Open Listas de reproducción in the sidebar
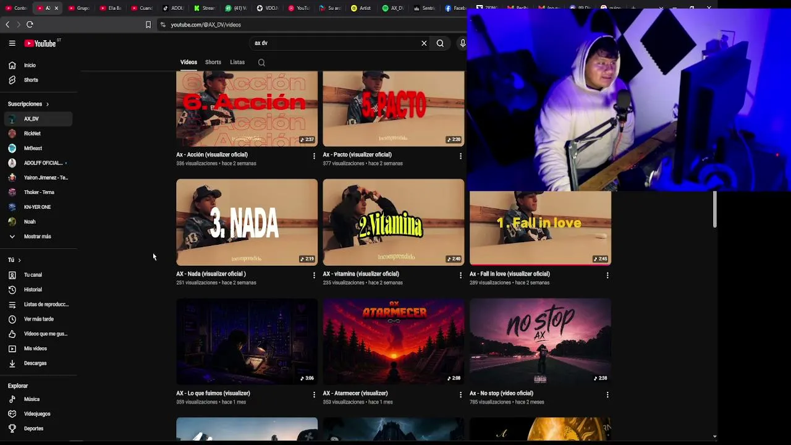This screenshot has width=791, height=445. [38, 305]
